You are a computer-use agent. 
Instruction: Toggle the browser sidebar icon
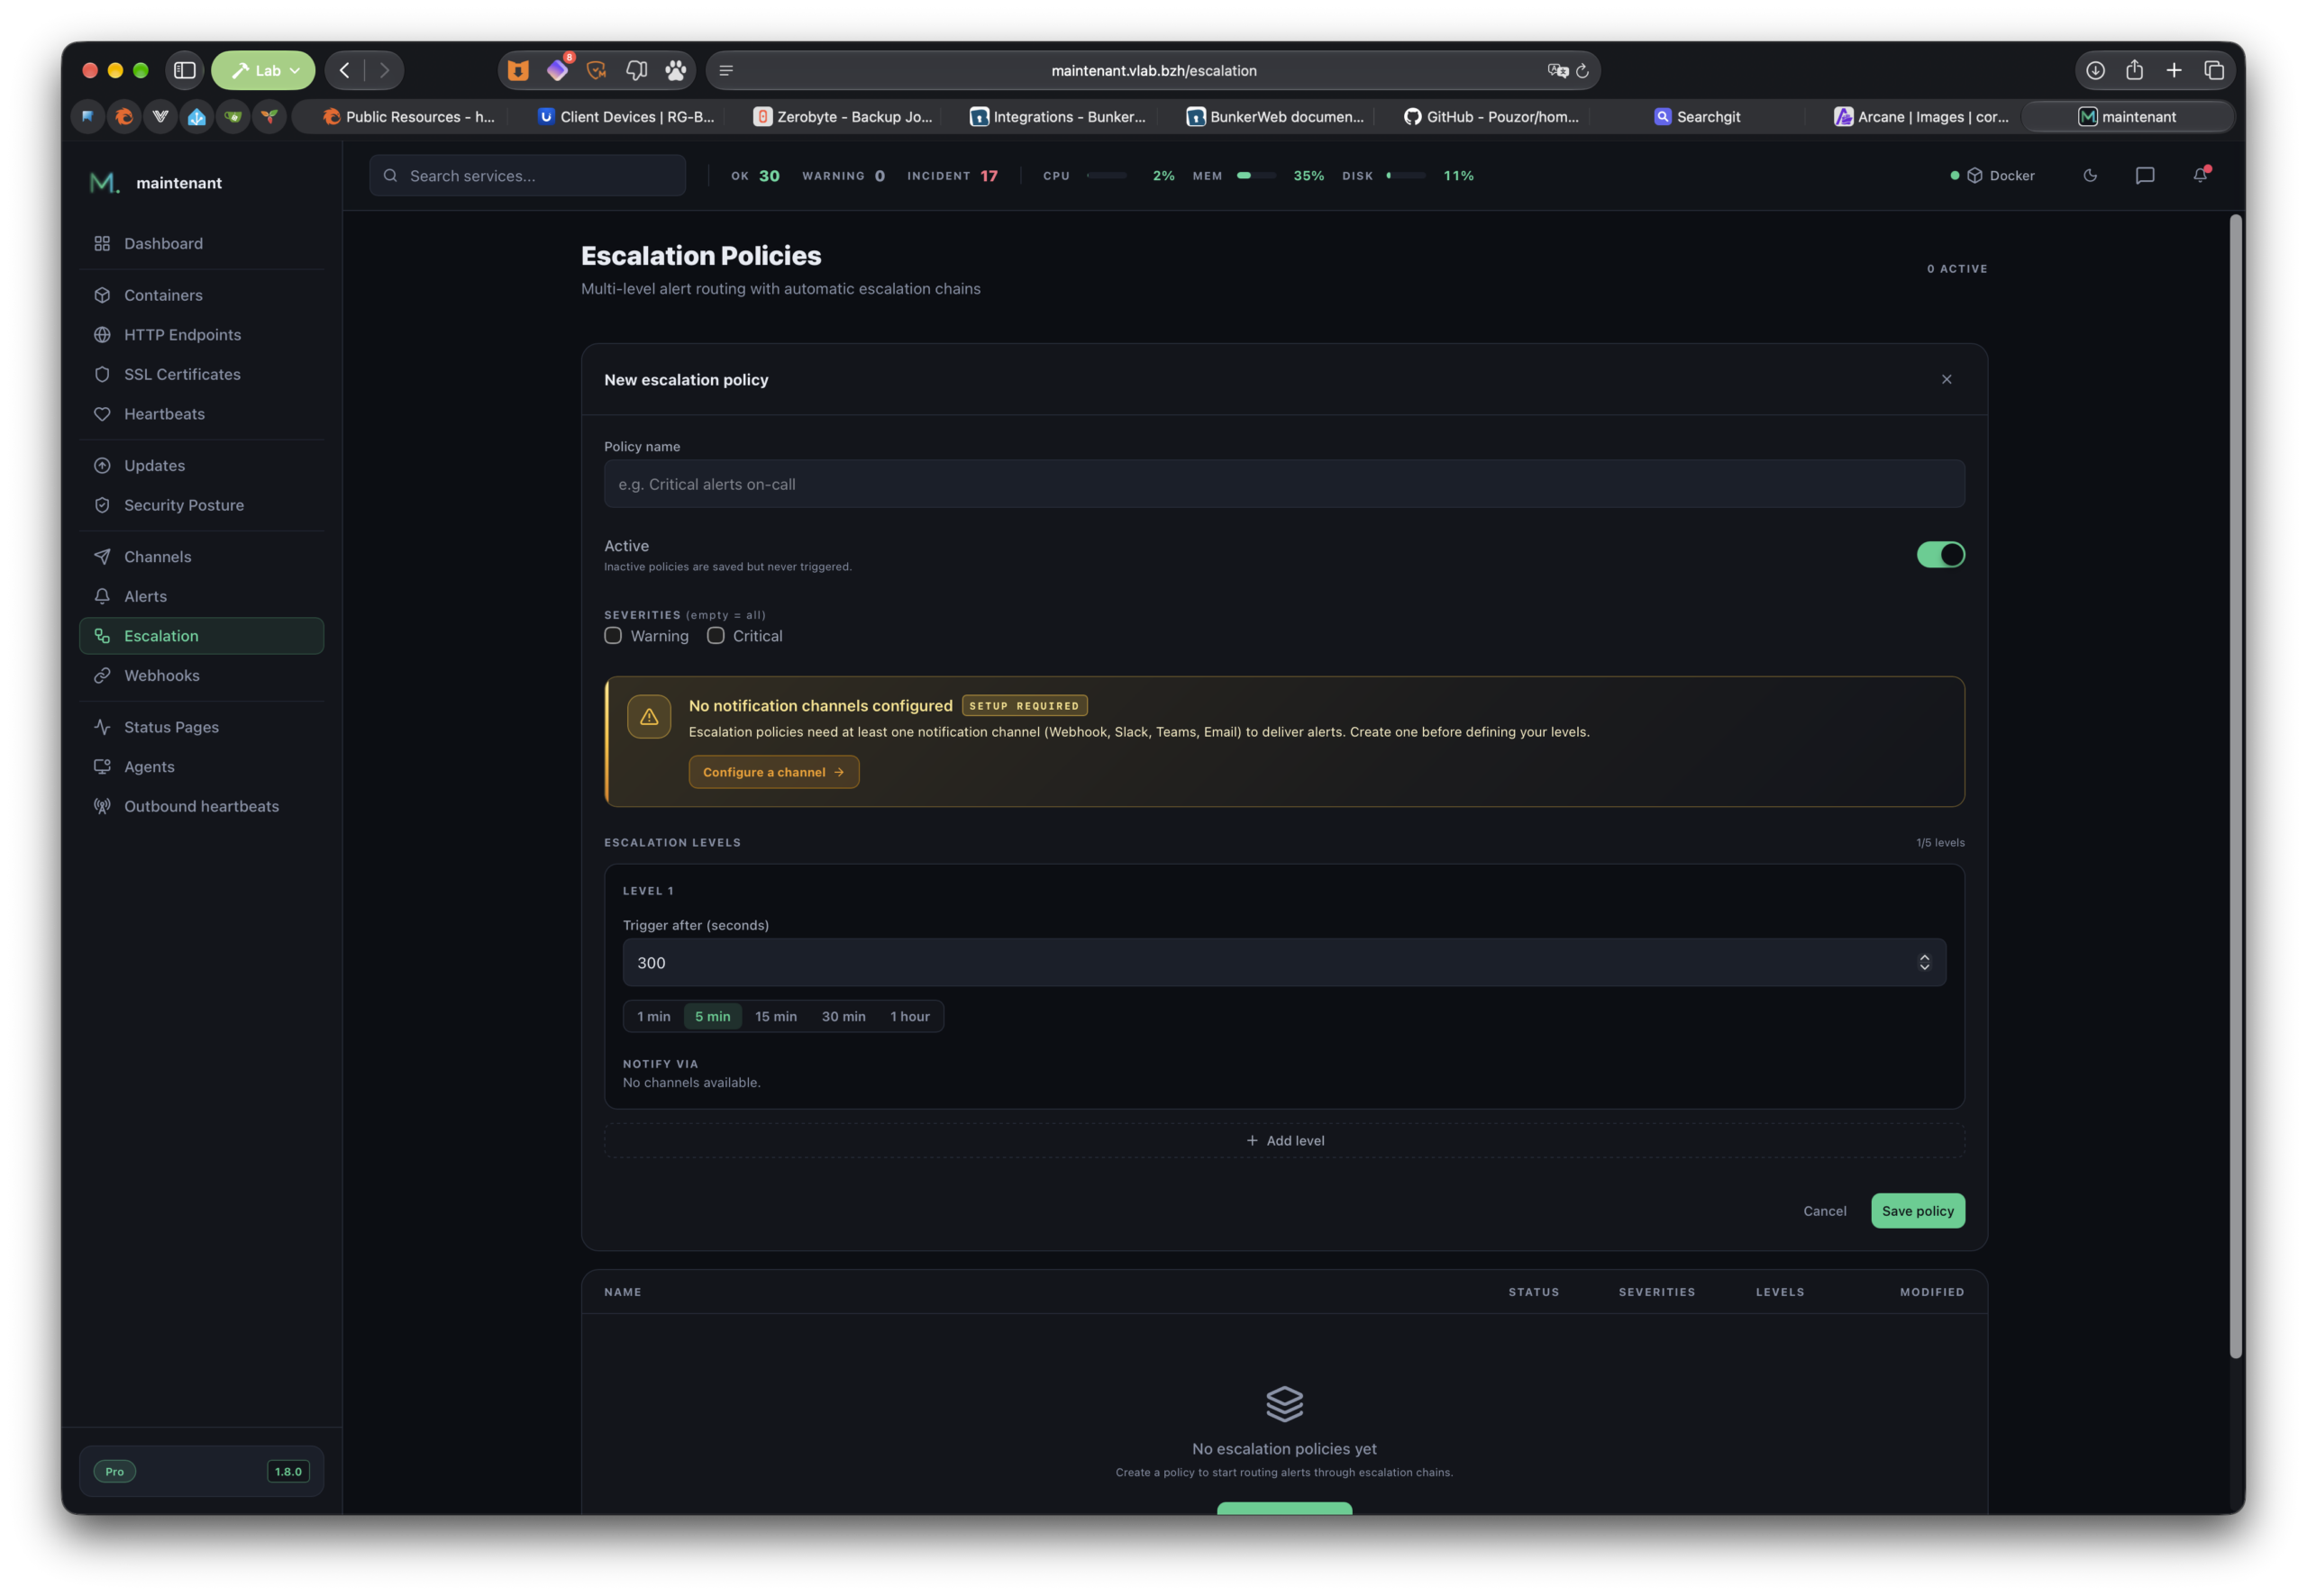pos(185,70)
